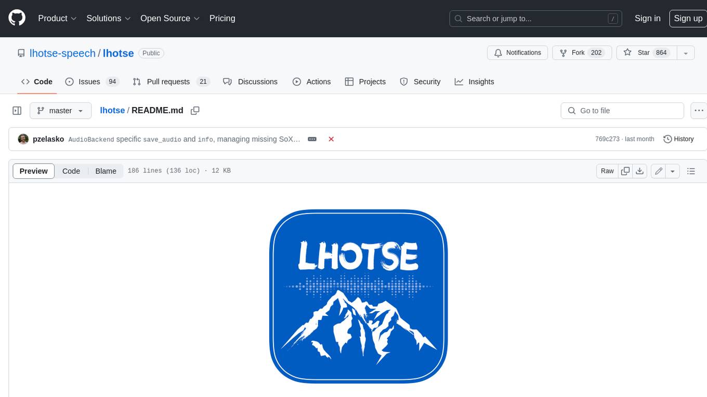Switch to the Security tab
This screenshot has height=397, width=707.
pos(420,82)
